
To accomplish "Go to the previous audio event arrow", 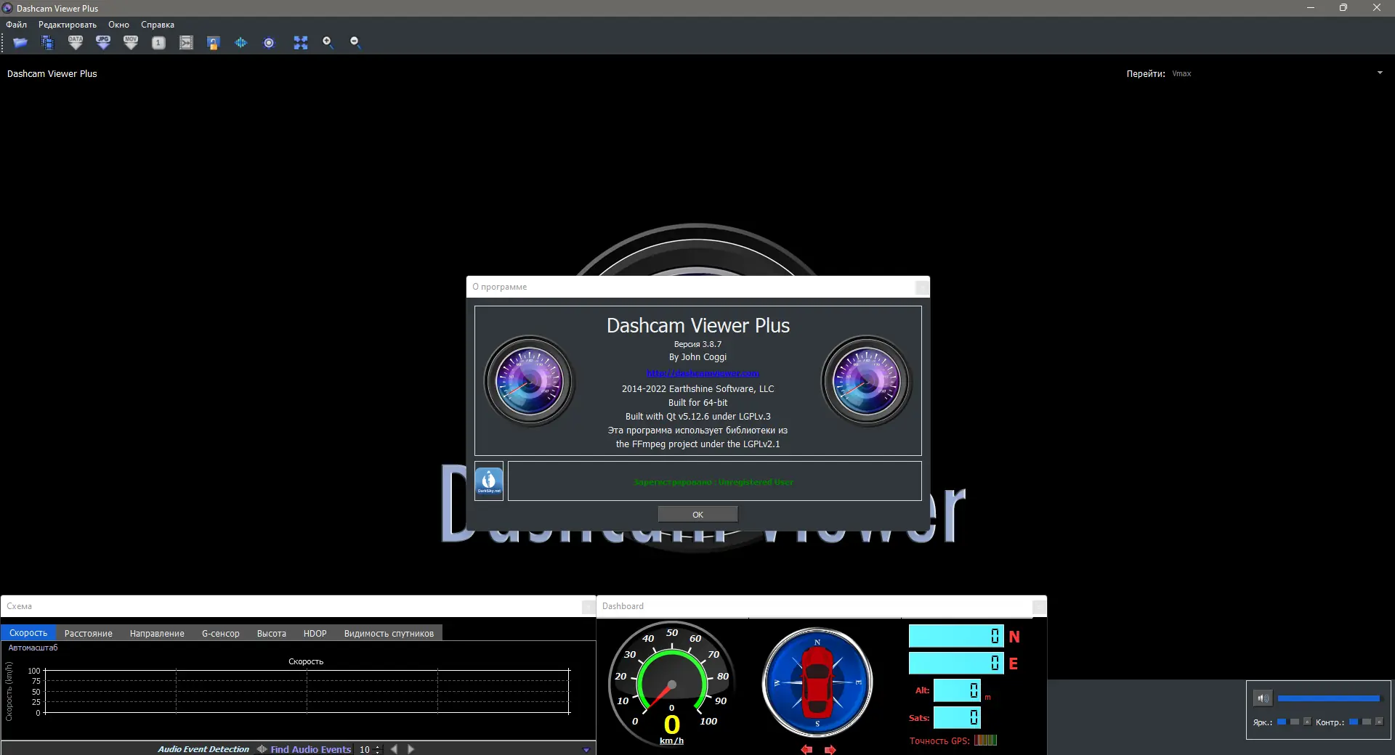I will pos(394,749).
